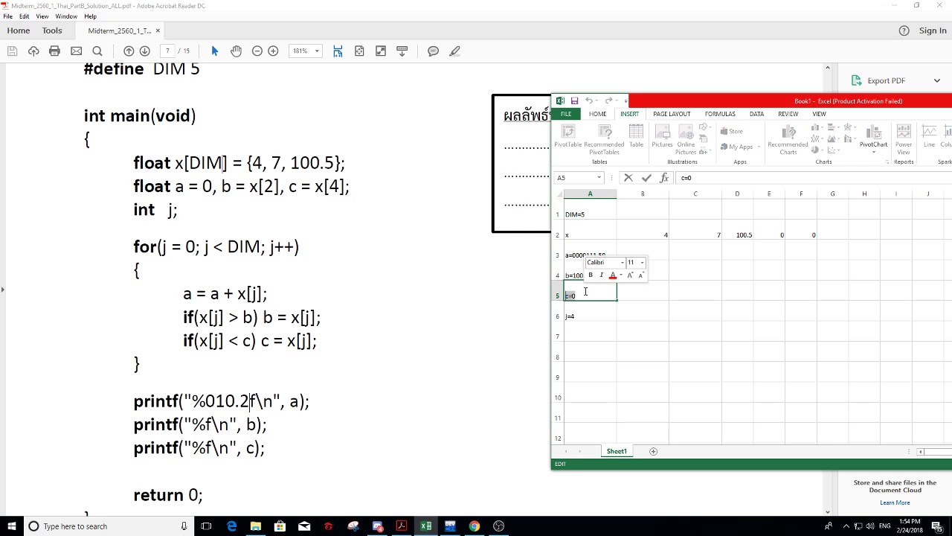Expand the Export PDF panel chevron
This screenshot has height=536, width=952.
coord(936,80)
